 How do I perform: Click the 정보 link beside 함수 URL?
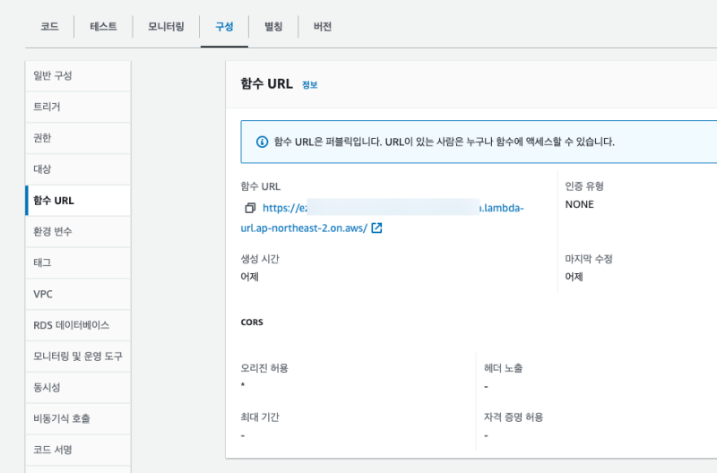310,85
